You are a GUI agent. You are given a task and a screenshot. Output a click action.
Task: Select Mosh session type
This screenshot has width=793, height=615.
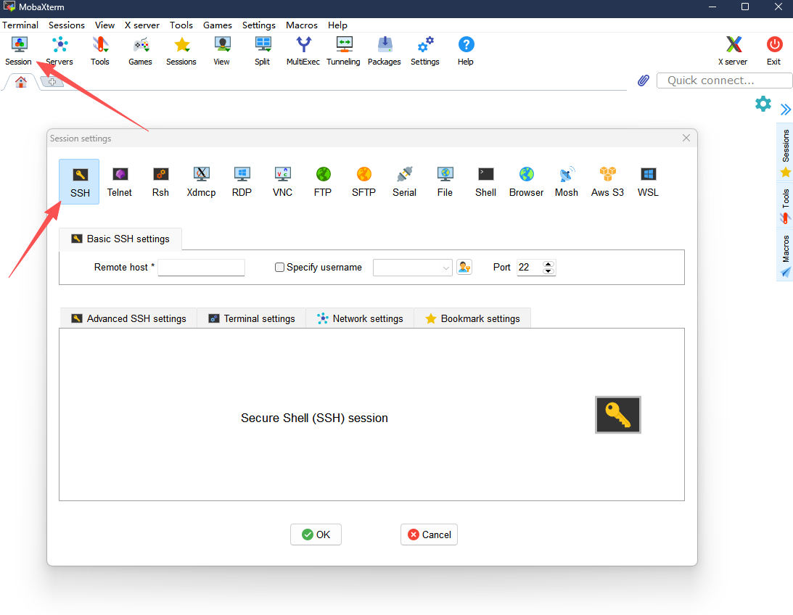click(x=567, y=182)
